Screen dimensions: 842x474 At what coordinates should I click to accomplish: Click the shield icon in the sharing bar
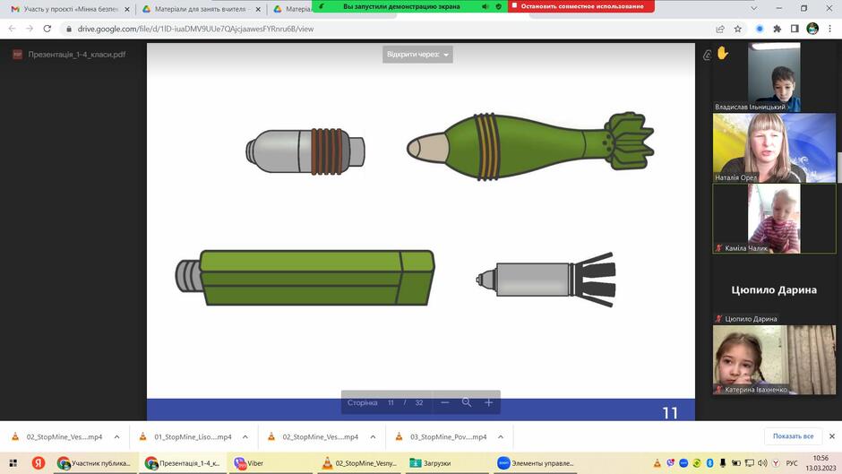pyautogui.click(x=499, y=6)
